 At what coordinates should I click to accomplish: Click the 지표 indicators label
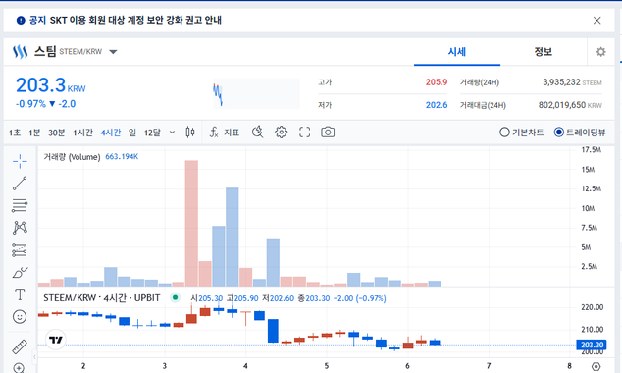coord(232,133)
